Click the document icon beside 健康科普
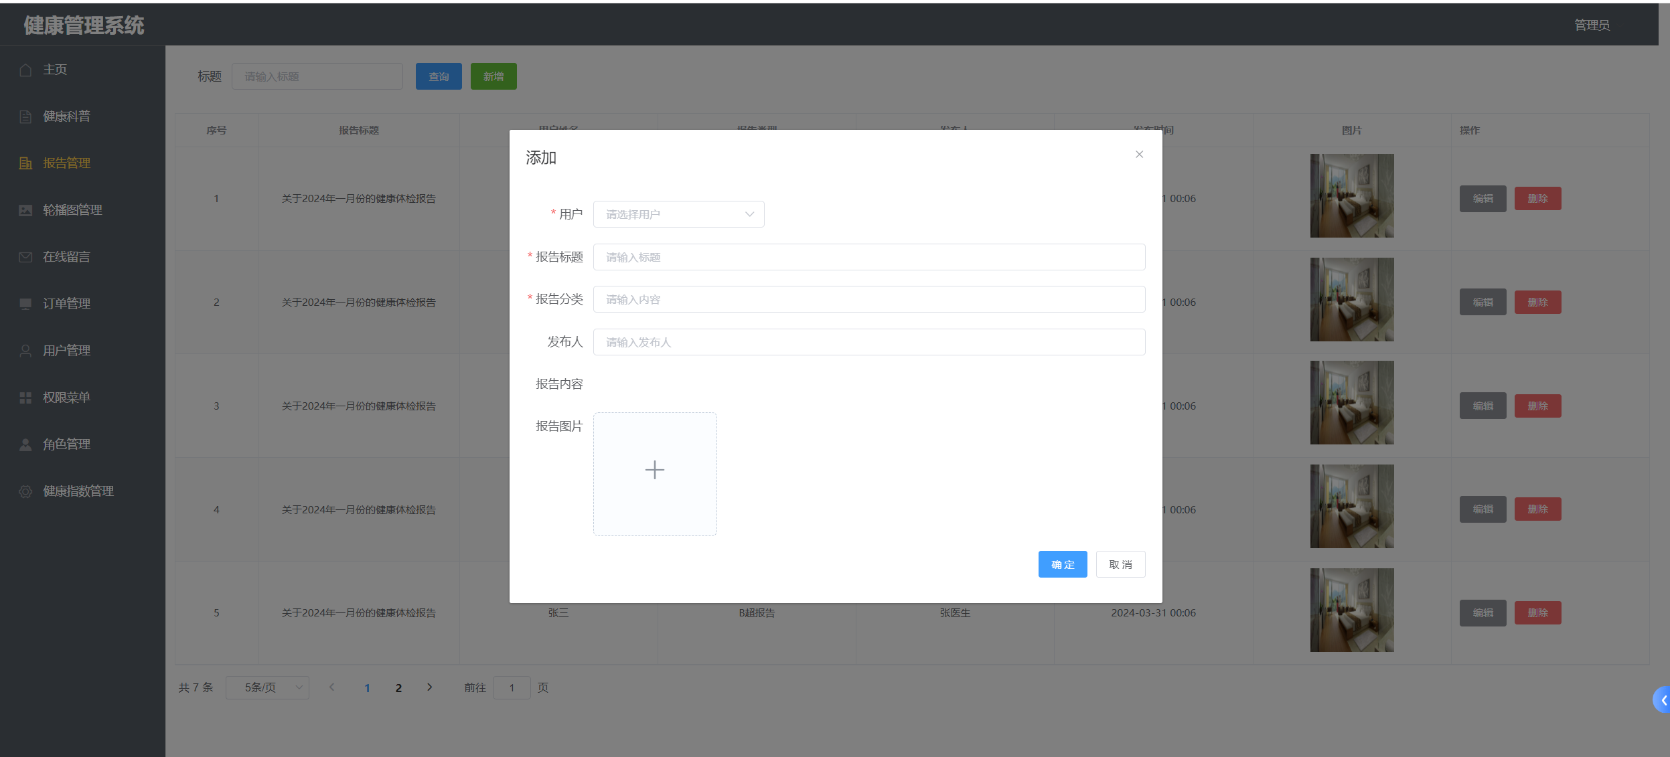 pos(25,116)
